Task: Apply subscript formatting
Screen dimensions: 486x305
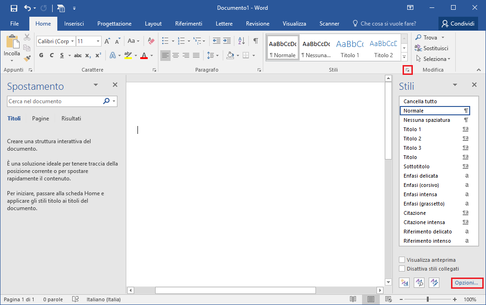Action: (x=88, y=55)
